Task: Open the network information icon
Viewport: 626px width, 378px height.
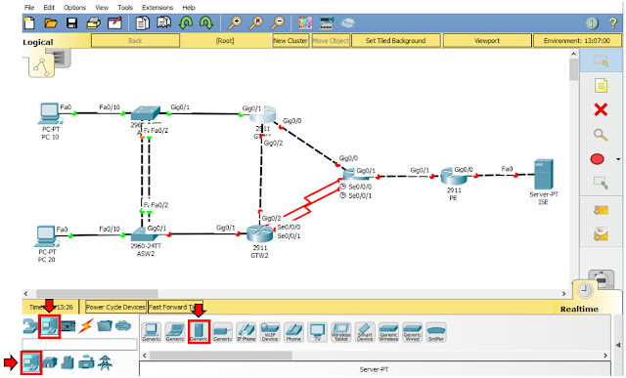Action: [x=592, y=23]
